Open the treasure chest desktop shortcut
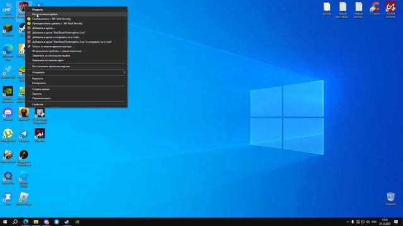Screen dimensions: 403x226 click(8, 156)
